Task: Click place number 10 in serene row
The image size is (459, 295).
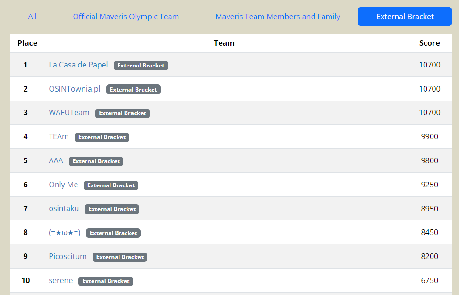Action: [25, 280]
